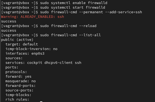
Task: Click the first 'success' output line
Action: (x=9, y=21)
